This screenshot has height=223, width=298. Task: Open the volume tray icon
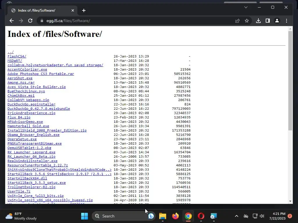click(x=262, y=216)
